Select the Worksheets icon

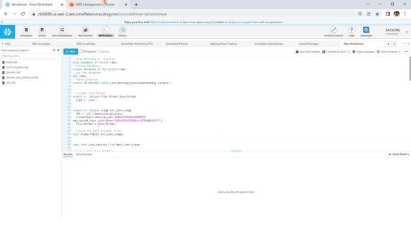[x=105, y=31]
